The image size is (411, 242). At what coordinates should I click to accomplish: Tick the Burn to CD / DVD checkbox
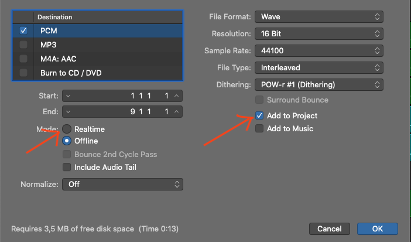tap(23, 73)
